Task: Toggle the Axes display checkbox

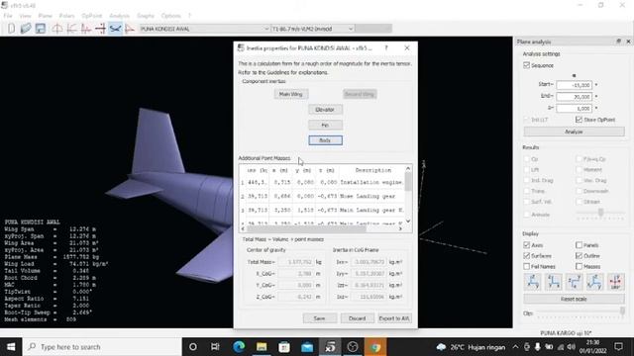Action: 526,245
